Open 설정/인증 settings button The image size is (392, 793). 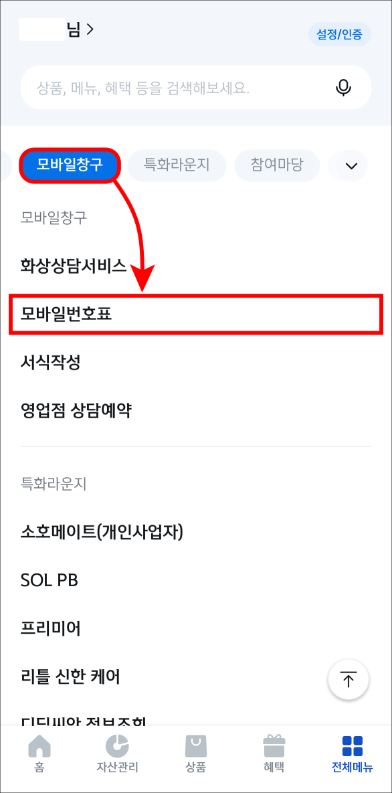339,35
